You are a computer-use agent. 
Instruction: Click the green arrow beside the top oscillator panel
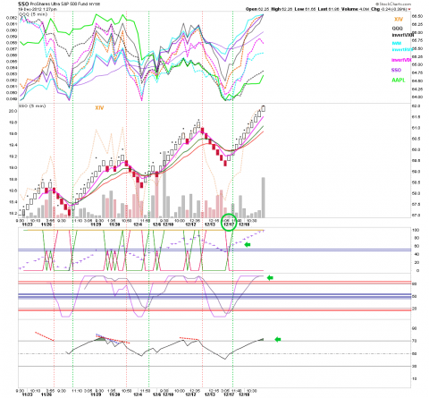tap(248, 245)
